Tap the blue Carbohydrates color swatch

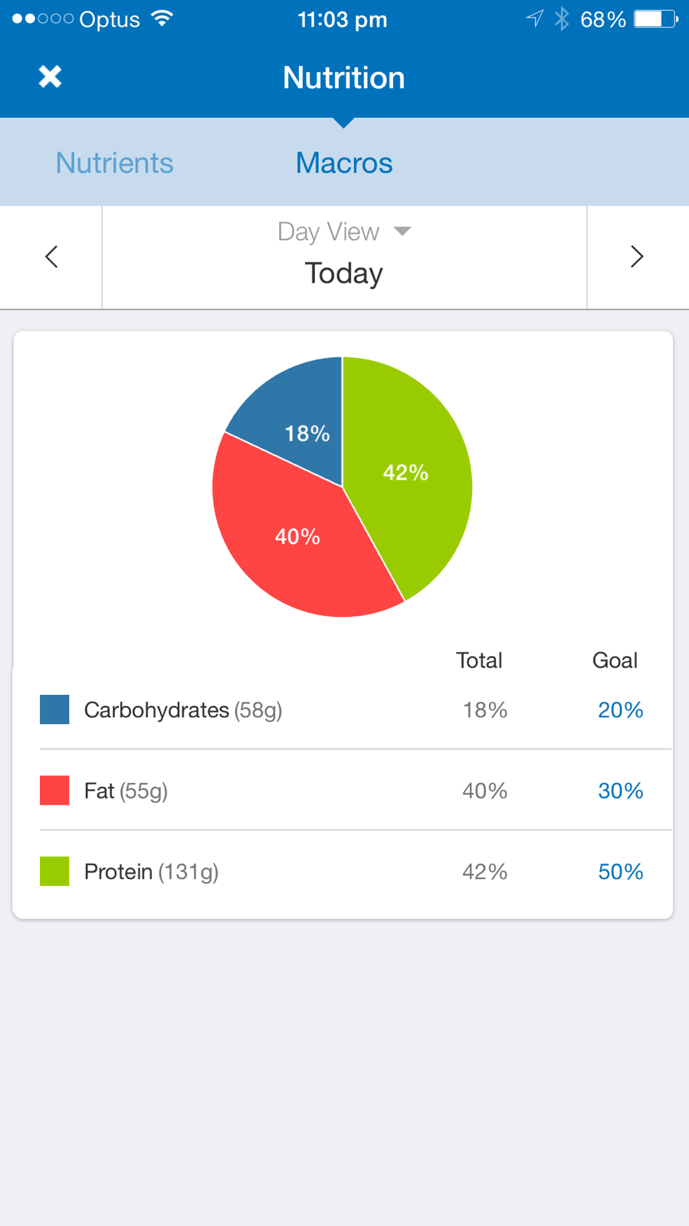(x=54, y=710)
